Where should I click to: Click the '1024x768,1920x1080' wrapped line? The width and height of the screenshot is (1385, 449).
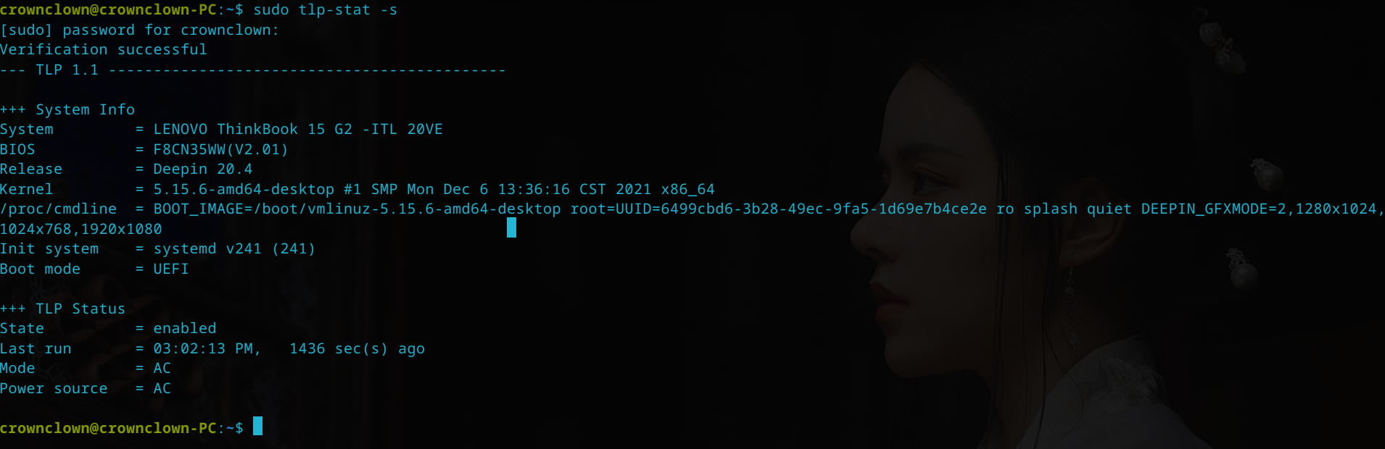[x=81, y=230]
